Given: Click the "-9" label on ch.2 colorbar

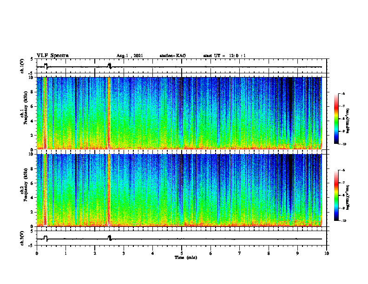Looking at the screenshot, I should point(343,208).
